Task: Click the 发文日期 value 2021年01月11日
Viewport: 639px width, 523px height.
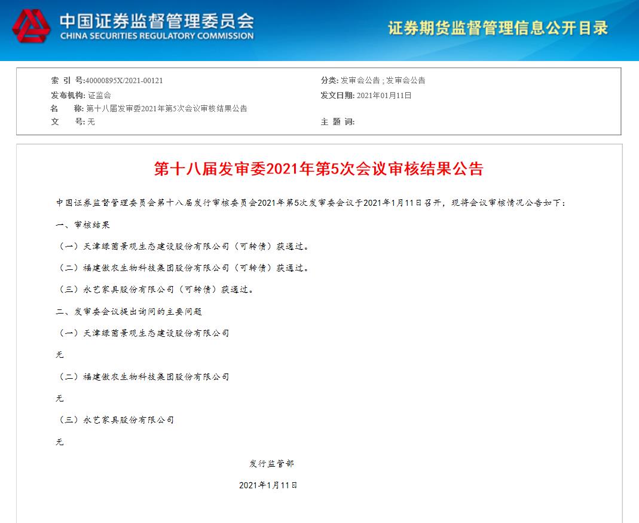Action: click(x=384, y=96)
